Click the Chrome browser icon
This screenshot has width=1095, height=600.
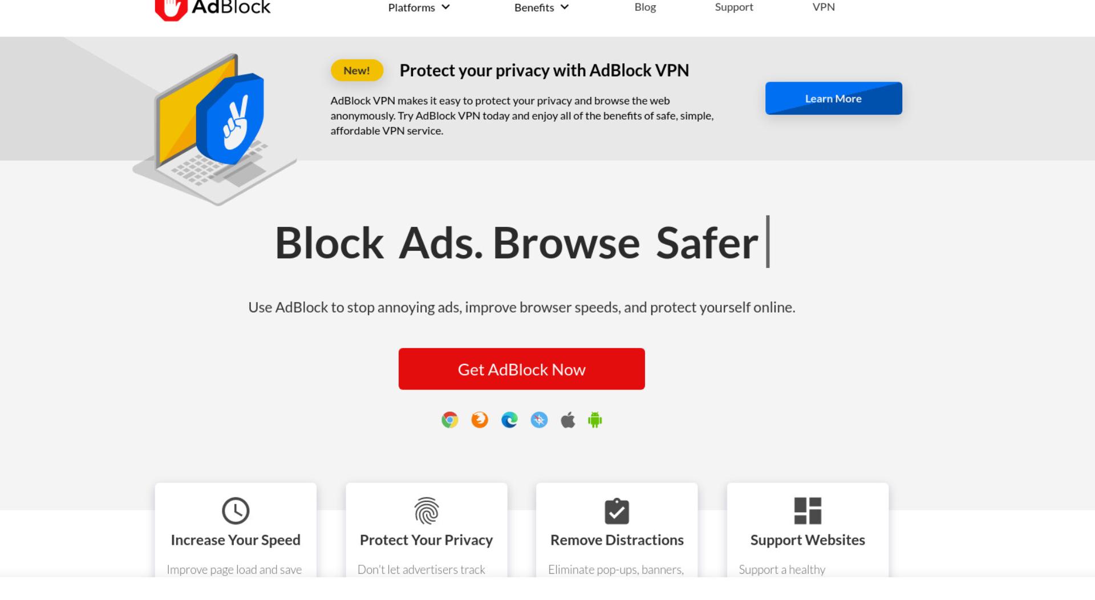click(450, 420)
